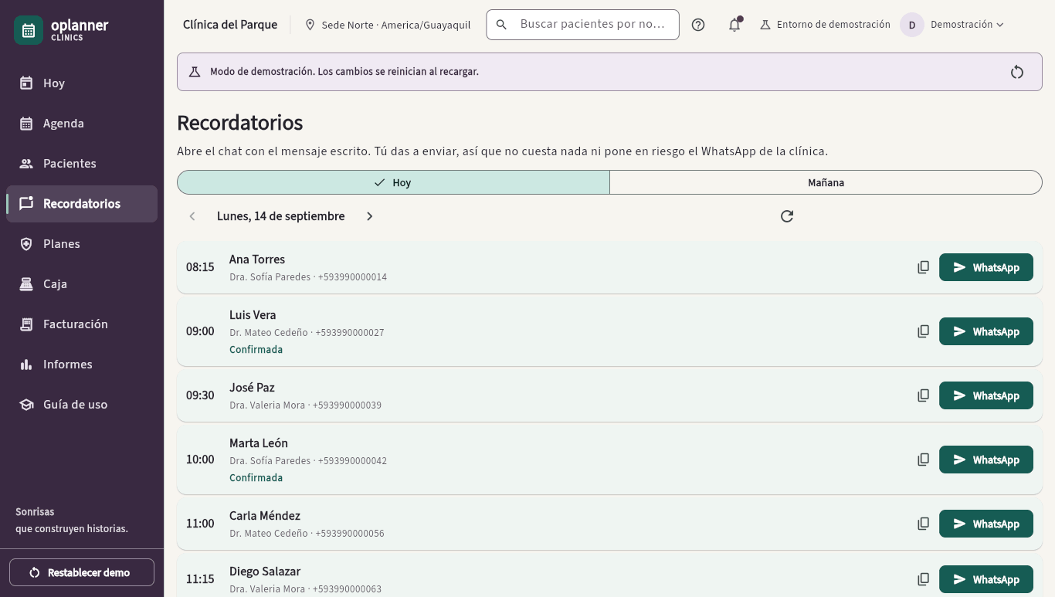
Task: Open Caja in the sidebar
Action: point(82,284)
